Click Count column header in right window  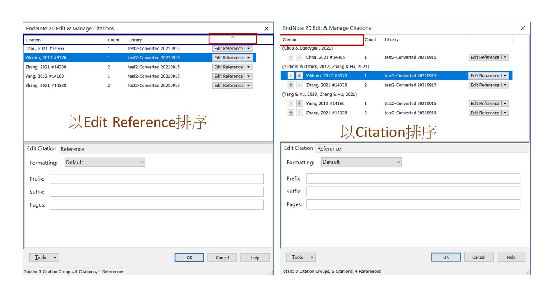[373, 39]
